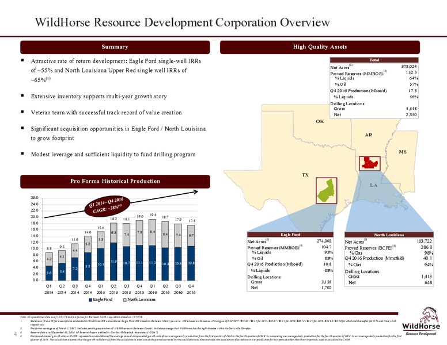Click the Q2 2015 bar total 18.2
This screenshot has width=447, height=345.
click(113, 219)
